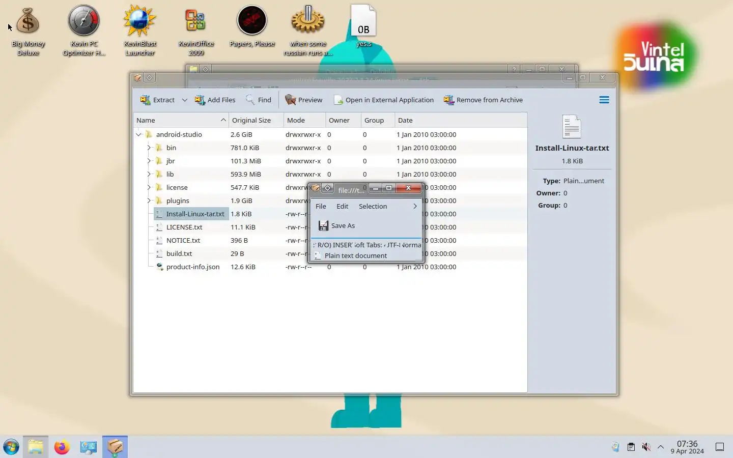733x458 pixels.
Task: Select the product-info.json file
Action: click(193, 267)
